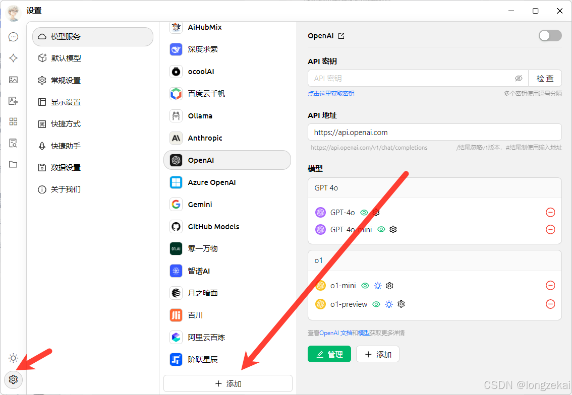Open the translate sidebar icon
Image resolution: width=572 pixels, height=395 pixels.
pyautogui.click(x=13, y=101)
